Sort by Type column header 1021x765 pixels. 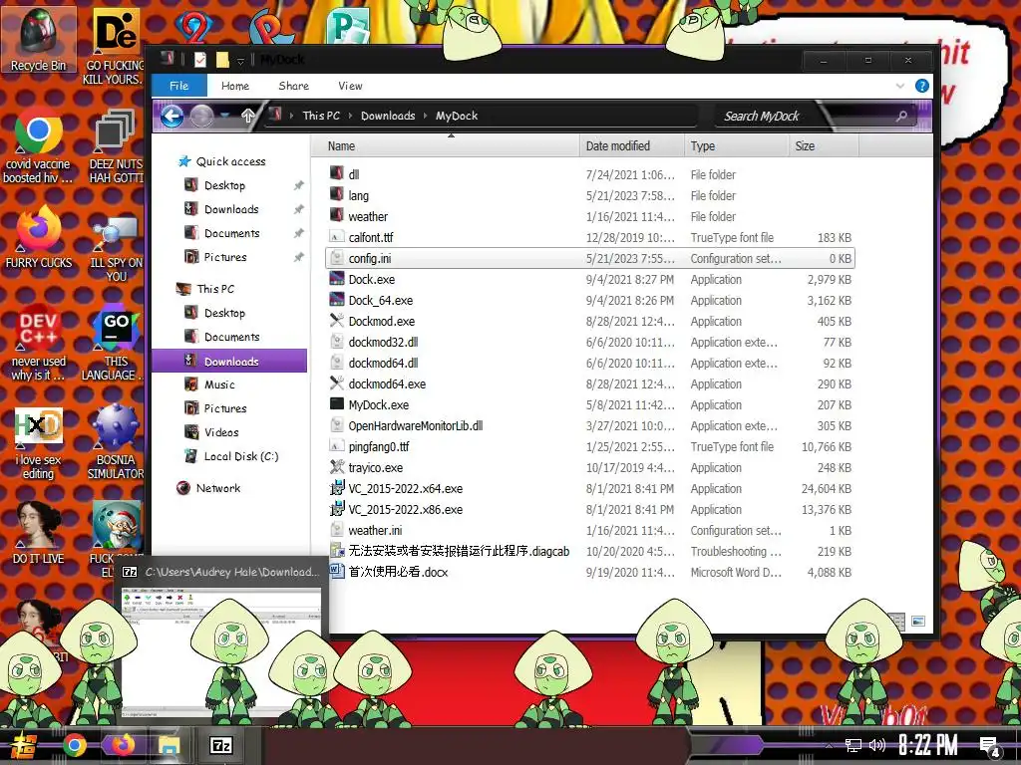[x=737, y=145]
